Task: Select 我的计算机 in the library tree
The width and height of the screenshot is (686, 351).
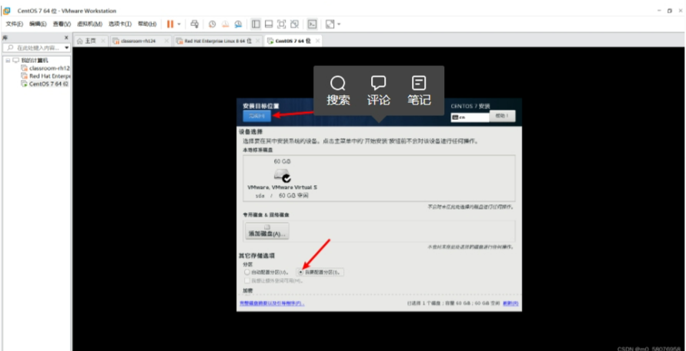Action: 34,60
